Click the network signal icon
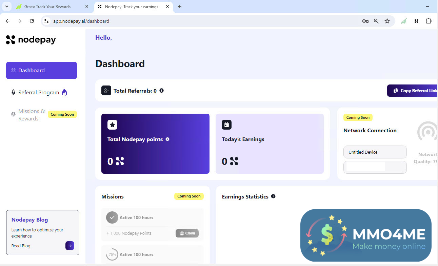 (427, 131)
